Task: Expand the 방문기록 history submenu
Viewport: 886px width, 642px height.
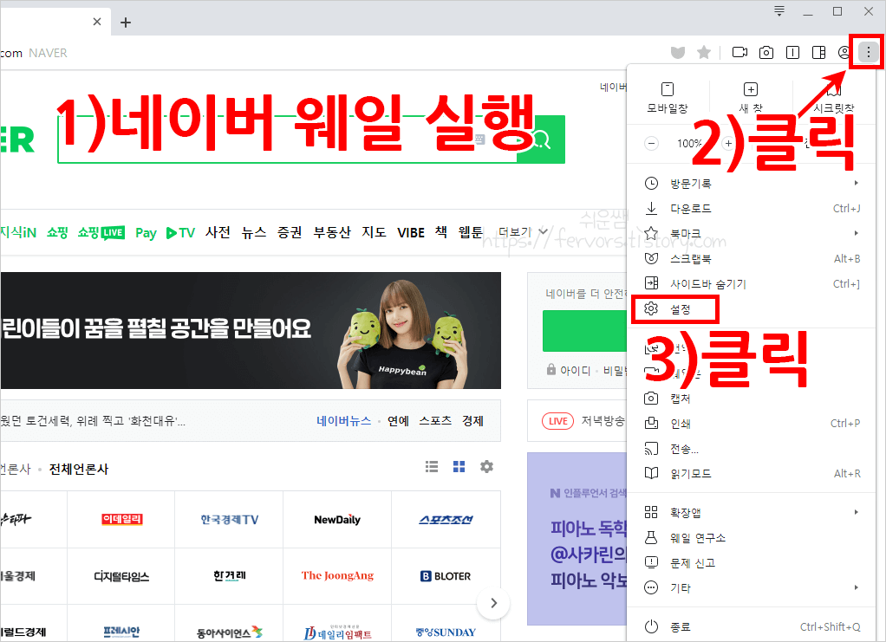Action: point(752,184)
